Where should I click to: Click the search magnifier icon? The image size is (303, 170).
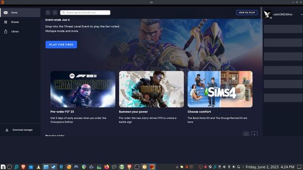tap(63, 13)
